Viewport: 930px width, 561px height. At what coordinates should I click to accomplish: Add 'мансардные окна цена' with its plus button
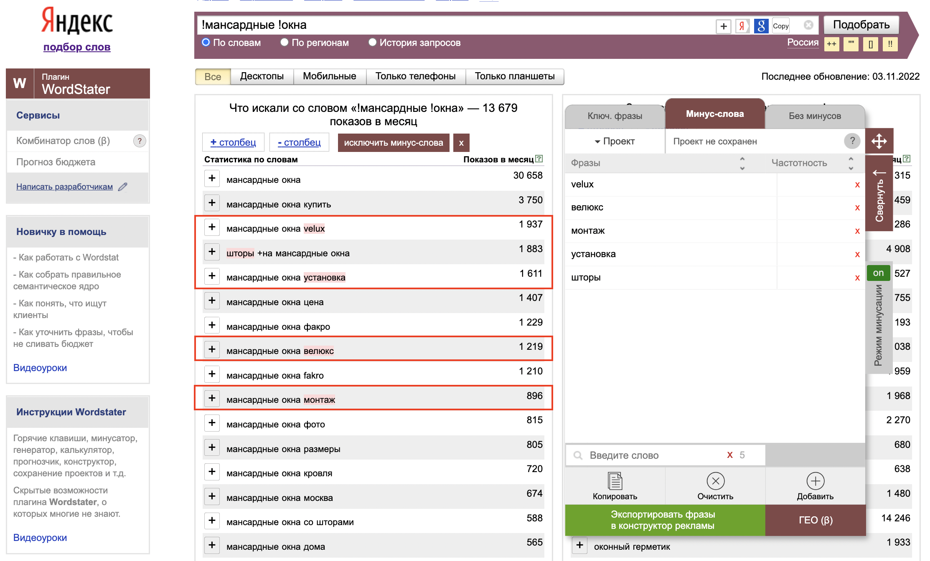[212, 301]
